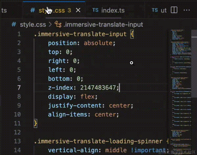The image size is (197, 155).
Task: Close the style.css tab
Action: pyautogui.click(x=78, y=10)
